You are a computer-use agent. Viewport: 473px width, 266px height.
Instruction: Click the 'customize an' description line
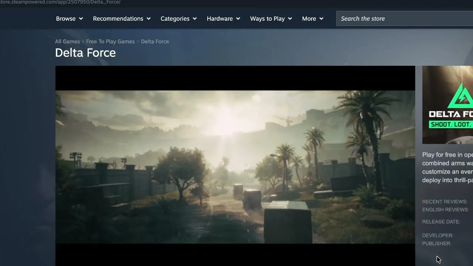(448, 172)
